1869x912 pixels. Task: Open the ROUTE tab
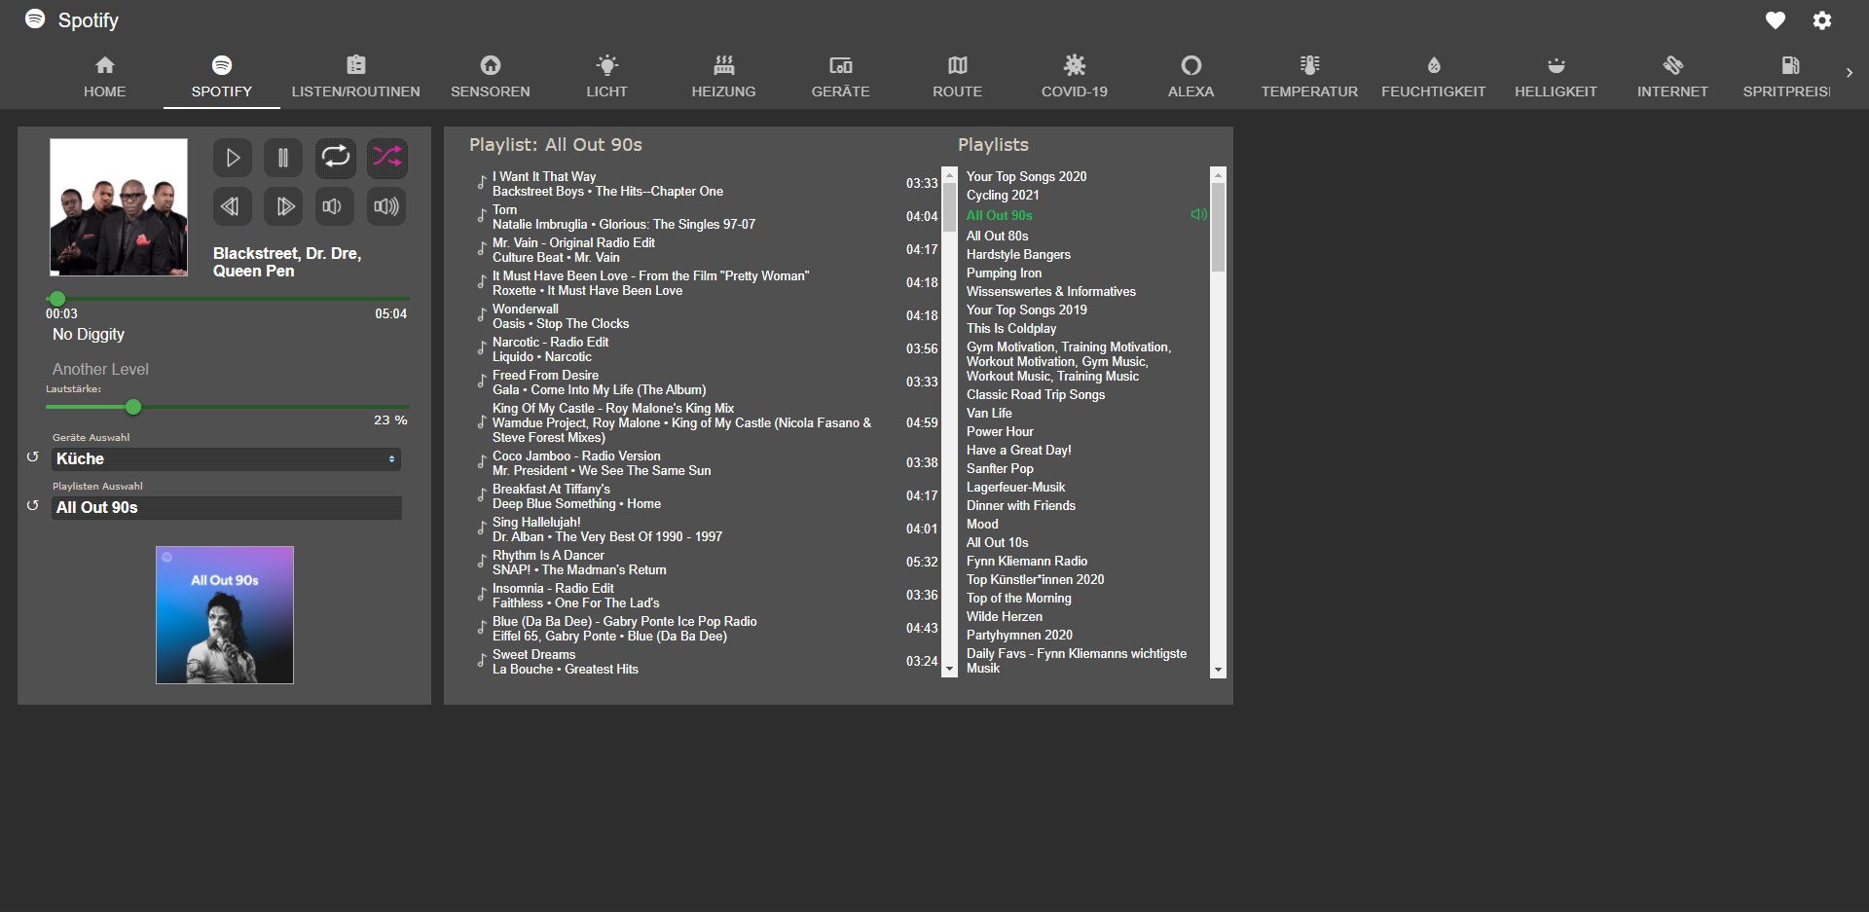click(958, 78)
